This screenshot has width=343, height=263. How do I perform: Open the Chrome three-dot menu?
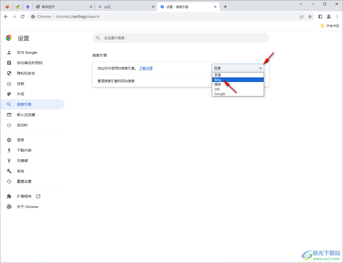337,17
